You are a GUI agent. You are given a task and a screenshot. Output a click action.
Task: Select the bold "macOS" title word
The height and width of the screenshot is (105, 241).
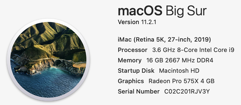tap(140, 11)
